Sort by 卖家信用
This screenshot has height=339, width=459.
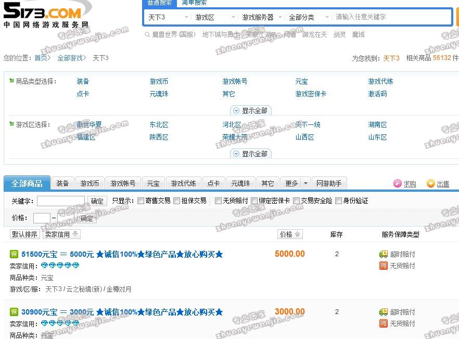tap(61, 234)
